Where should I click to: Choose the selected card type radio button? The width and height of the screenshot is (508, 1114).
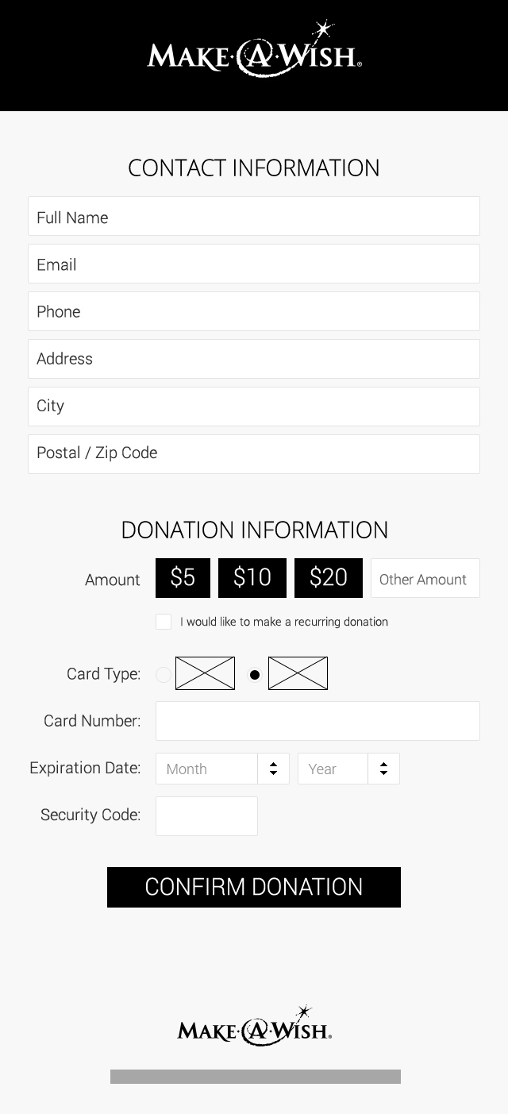pyautogui.click(x=255, y=675)
